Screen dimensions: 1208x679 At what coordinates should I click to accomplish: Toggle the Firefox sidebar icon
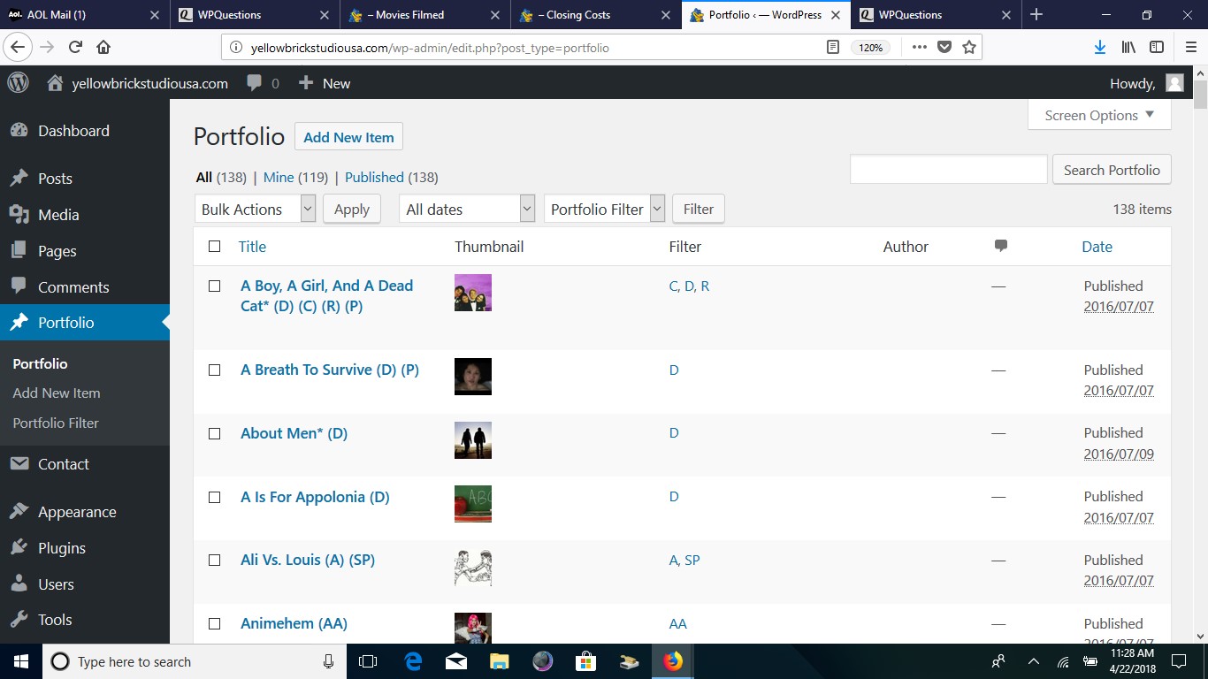coord(1157,48)
